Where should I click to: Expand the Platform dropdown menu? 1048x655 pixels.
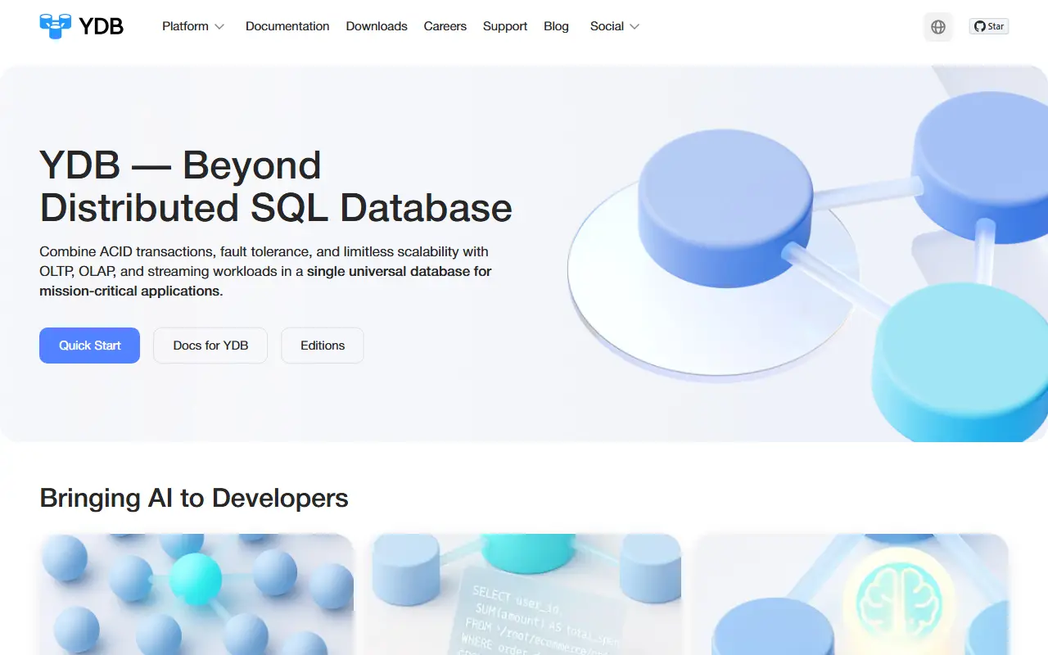click(x=193, y=26)
